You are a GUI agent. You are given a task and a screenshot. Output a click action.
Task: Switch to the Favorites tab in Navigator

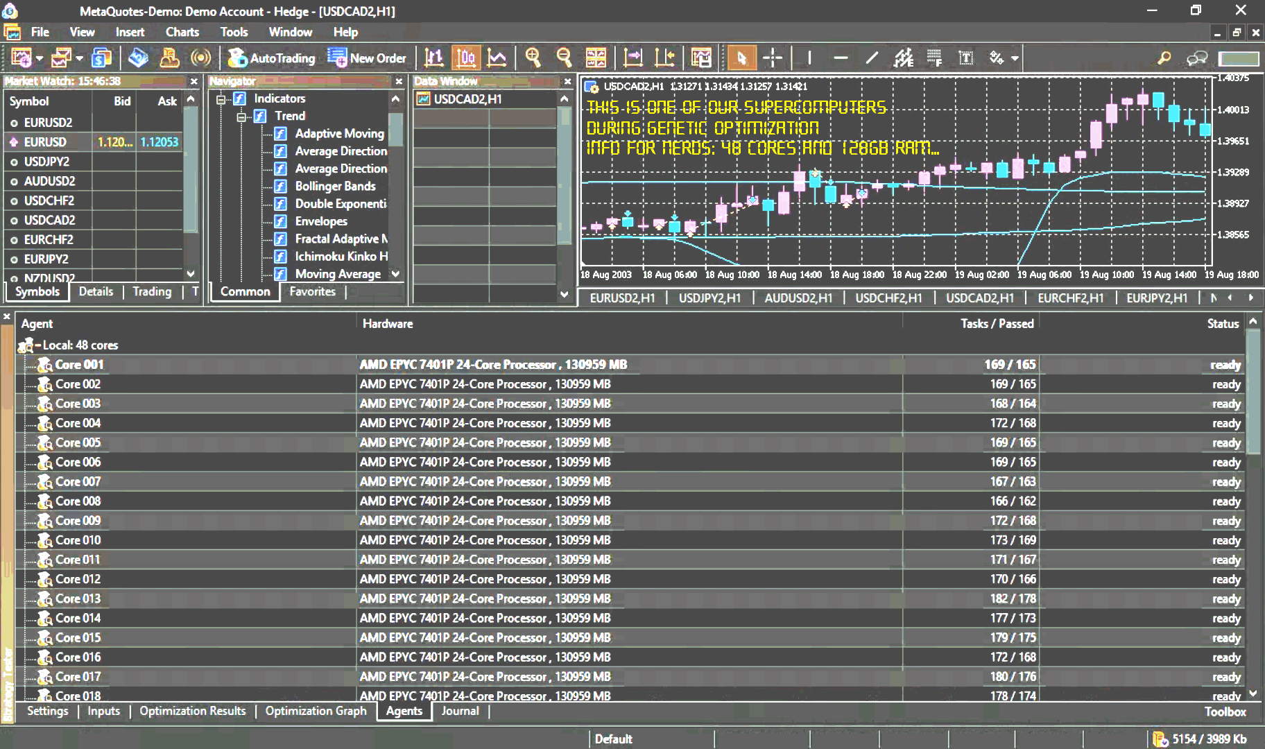(x=312, y=292)
